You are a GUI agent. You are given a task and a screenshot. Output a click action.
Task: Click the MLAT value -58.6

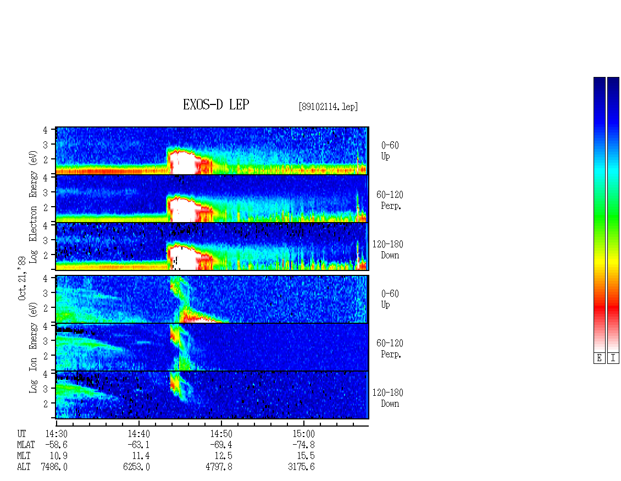click(56, 445)
